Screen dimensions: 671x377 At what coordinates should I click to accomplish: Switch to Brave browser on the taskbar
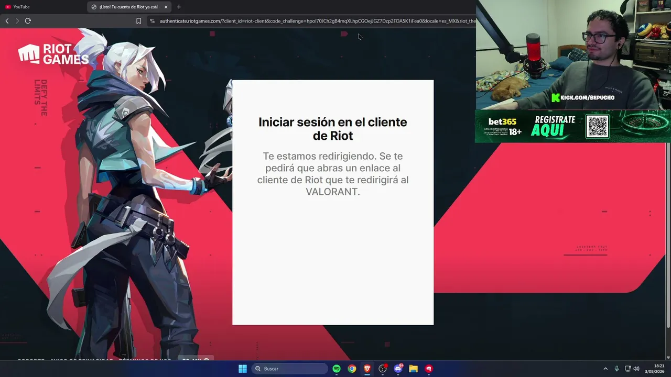click(367, 369)
